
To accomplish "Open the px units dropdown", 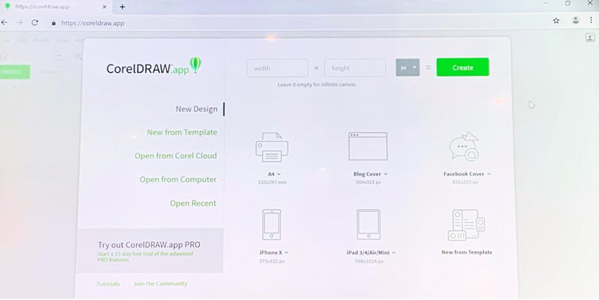I will [x=407, y=68].
